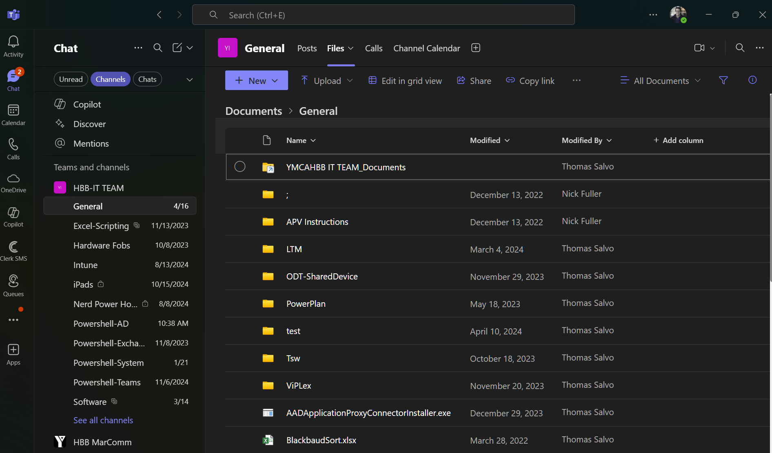772x453 pixels.
Task: Open the Modified By column dropdown
Action: (x=587, y=140)
